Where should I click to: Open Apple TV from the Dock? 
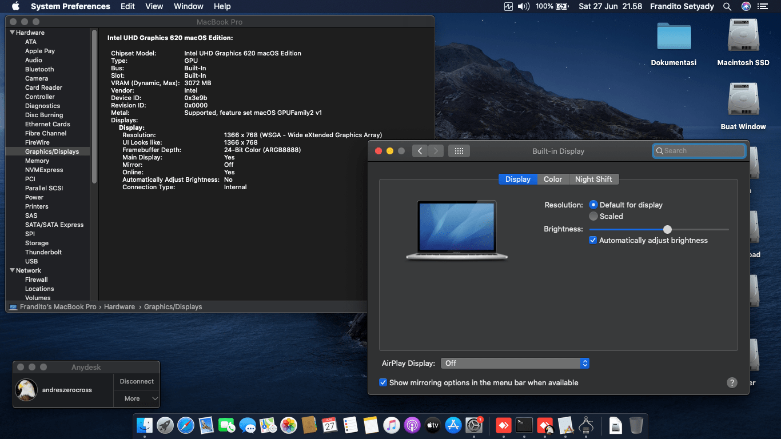pyautogui.click(x=433, y=425)
